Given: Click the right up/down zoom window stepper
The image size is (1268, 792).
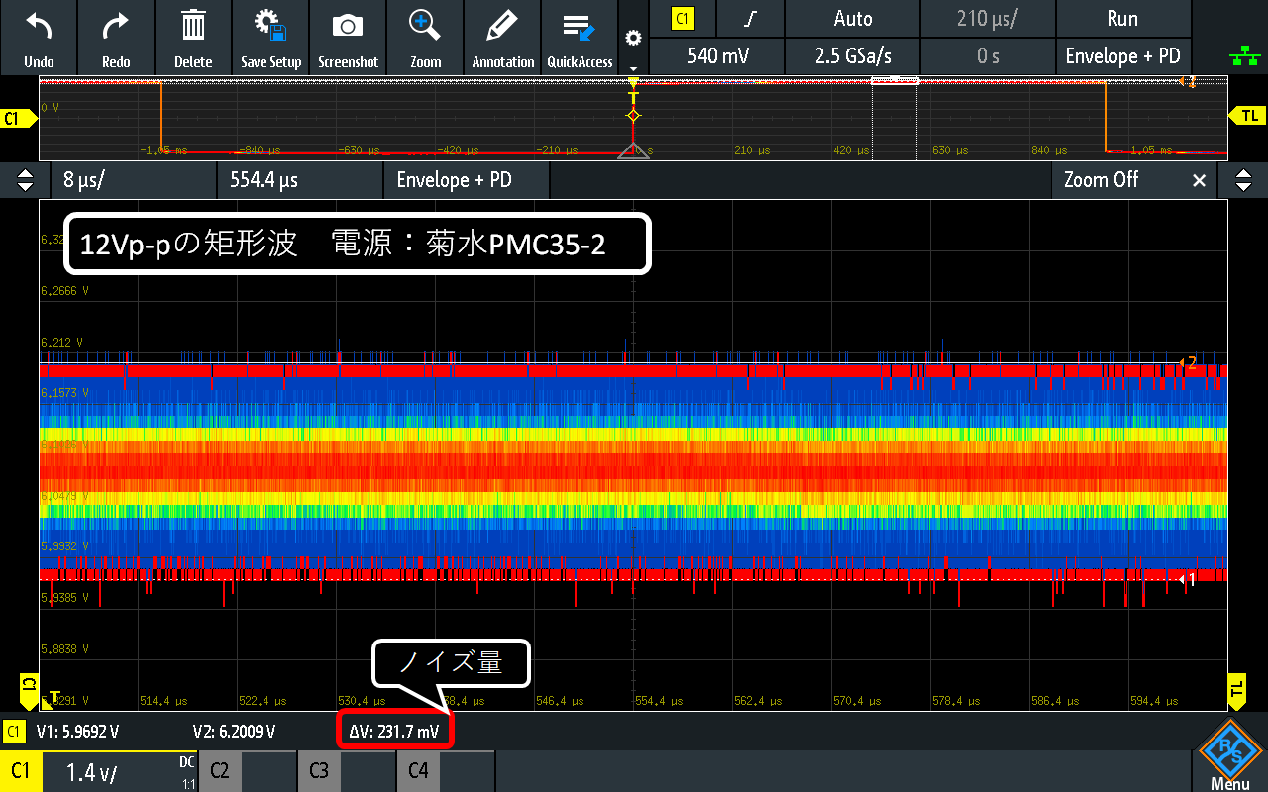Looking at the screenshot, I should tap(1243, 180).
